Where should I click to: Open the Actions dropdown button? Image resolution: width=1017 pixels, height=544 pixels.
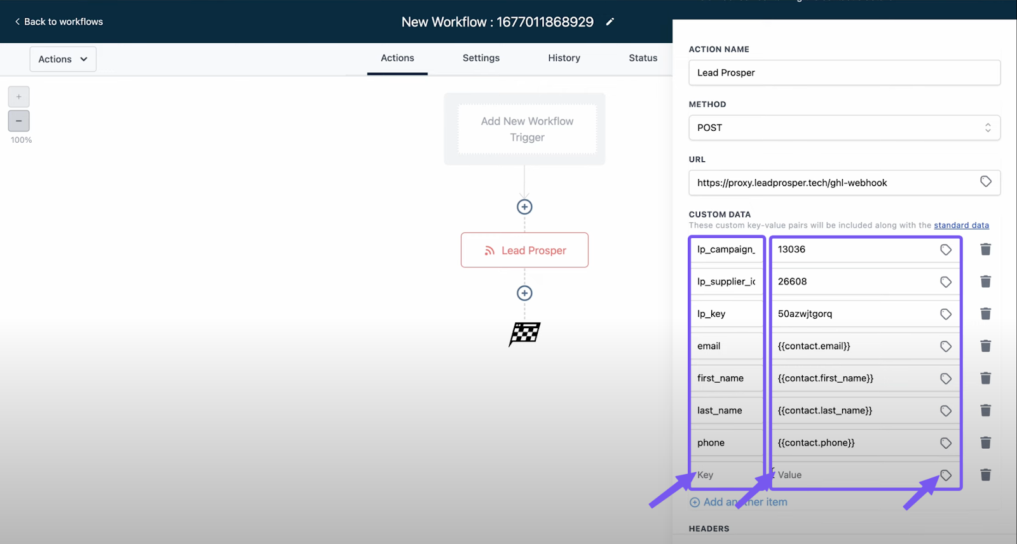63,59
